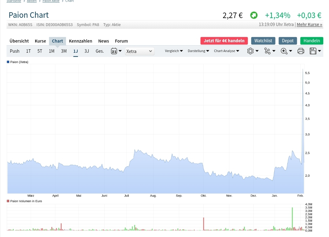The width and height of the screenshot is (329, 237).
Task: Open the Paion Aktie breadcrumb link
Action: coord(51,1)
